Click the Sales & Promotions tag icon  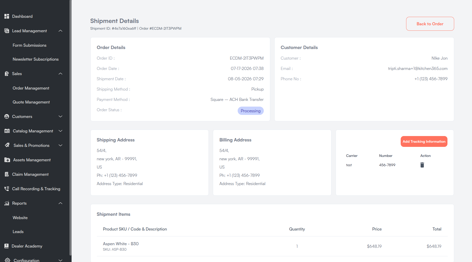pyautogui.click(x=7, y=145)
